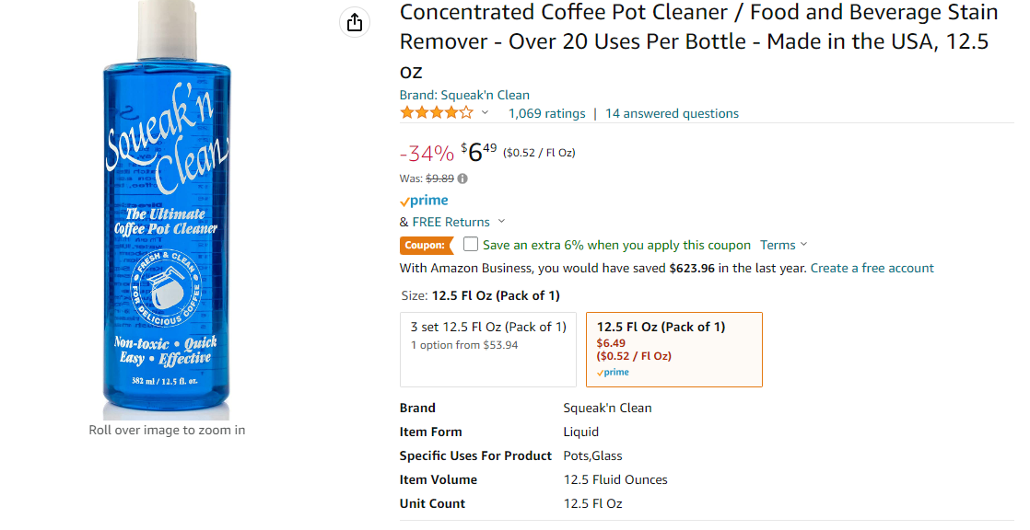Viewport: 1030px width, 530px height.
Task: Click the star rating icons
Action: tap(437, 113)
